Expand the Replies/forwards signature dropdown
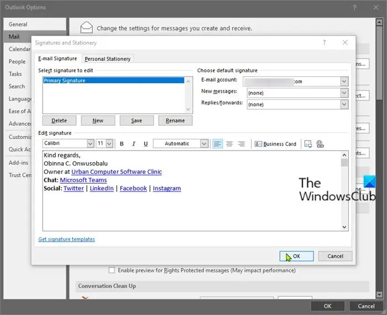Viewport: 387px width, 315px height. [x=344, y=104]
